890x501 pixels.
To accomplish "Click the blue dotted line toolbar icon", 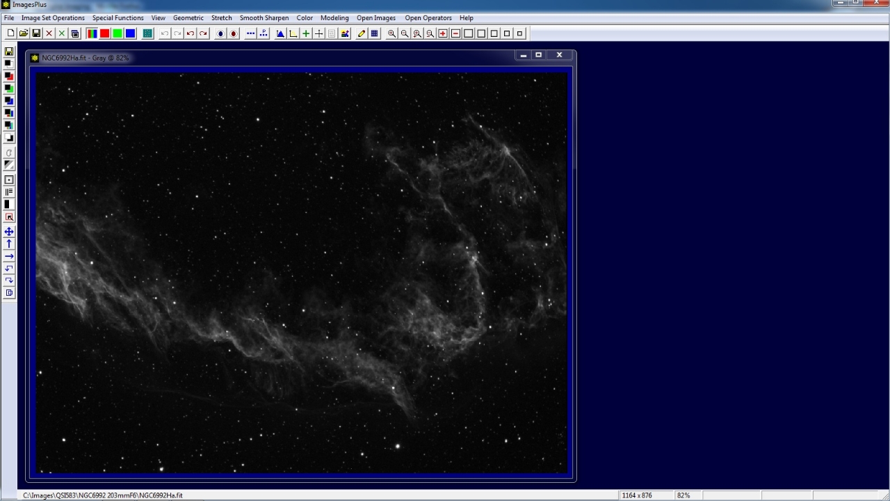I will coord(251,33).
